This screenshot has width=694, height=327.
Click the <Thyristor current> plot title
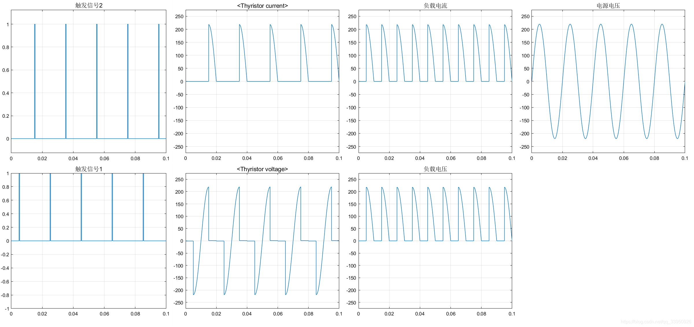coord(262,6)
